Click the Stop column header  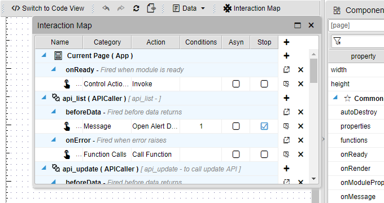(x=264, y=42)
